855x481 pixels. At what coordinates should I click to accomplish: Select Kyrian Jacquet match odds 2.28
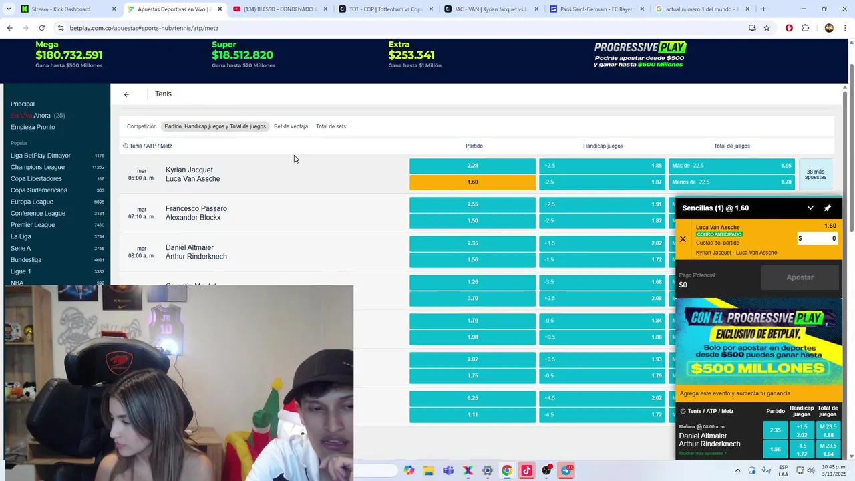click(472, 166)
